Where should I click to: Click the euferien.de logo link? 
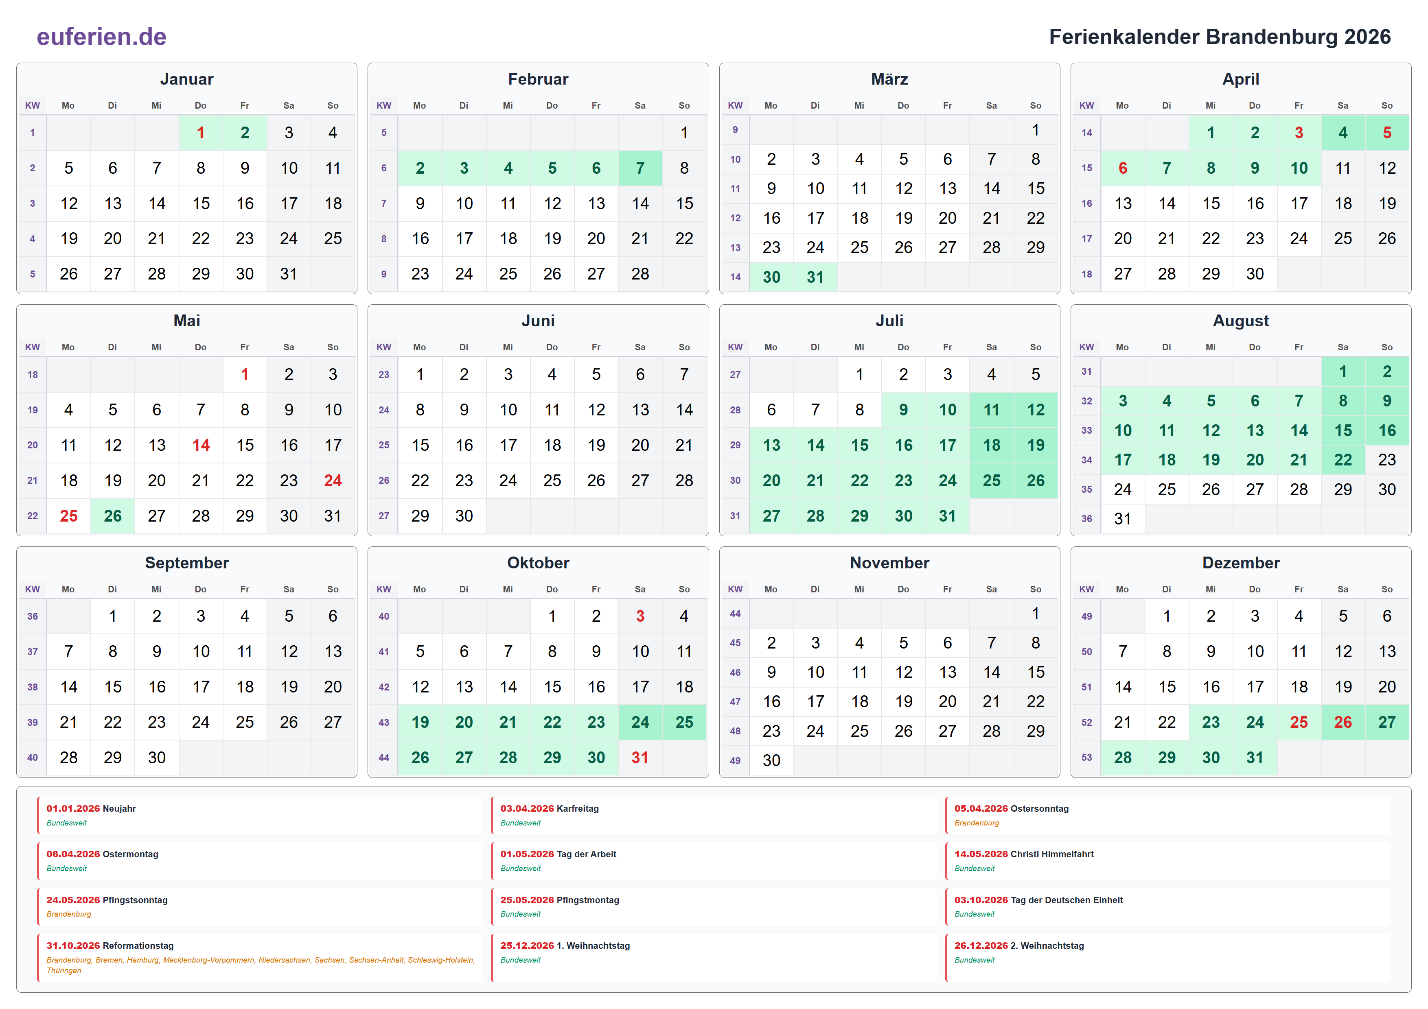[101, 37]
